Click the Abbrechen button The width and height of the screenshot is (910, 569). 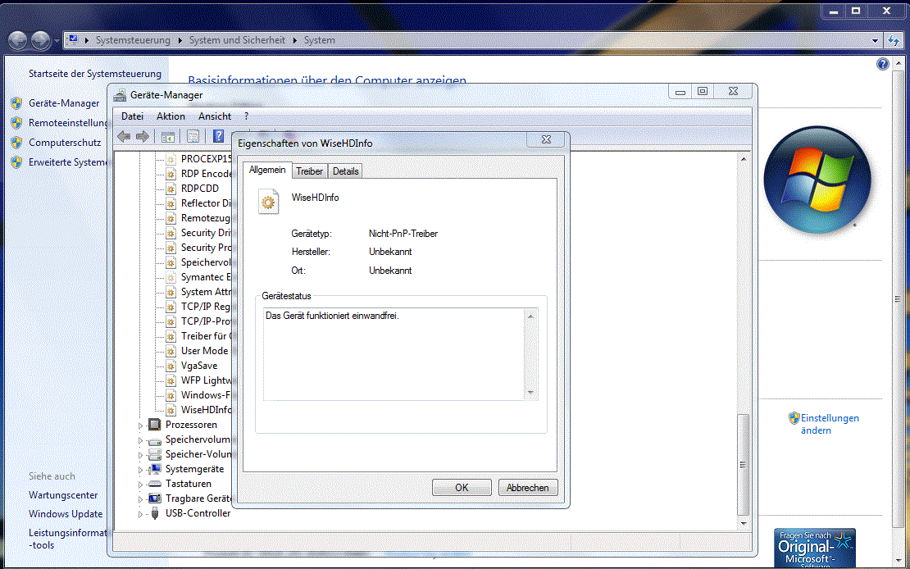pyautogui.click(x=527, y=488)
